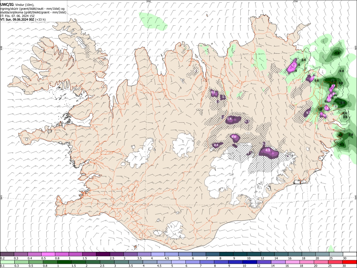357x268 pixels.
Task: Click the 2.5 precipitation value off east coast
Action: (343, 103)
